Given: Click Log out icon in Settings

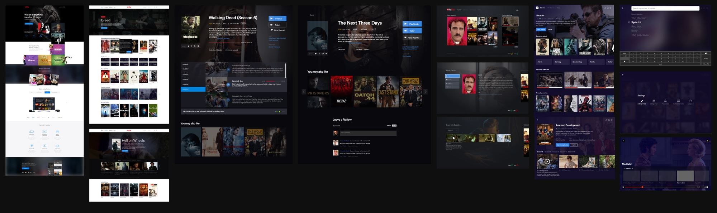Looking at the screenshot, I should tap(691, 101).
